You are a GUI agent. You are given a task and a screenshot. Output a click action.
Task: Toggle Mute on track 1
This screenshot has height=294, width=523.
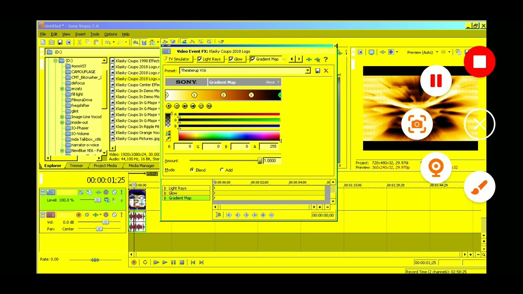pyautogui.click(x=114, y=192)
